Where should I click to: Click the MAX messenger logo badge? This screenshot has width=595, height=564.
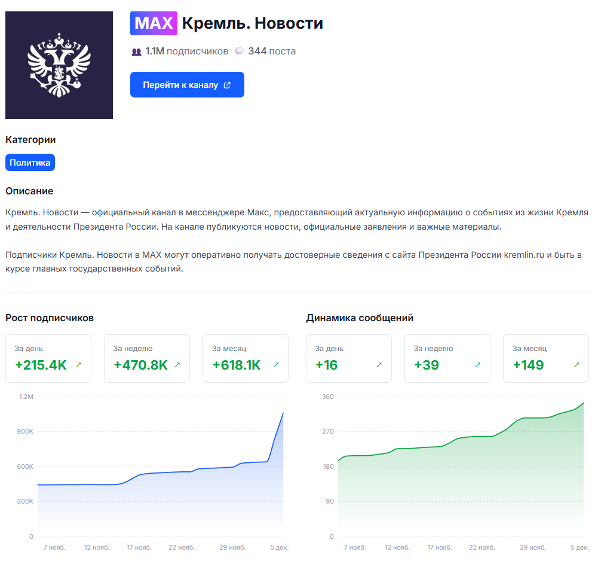tap(154, 23)
